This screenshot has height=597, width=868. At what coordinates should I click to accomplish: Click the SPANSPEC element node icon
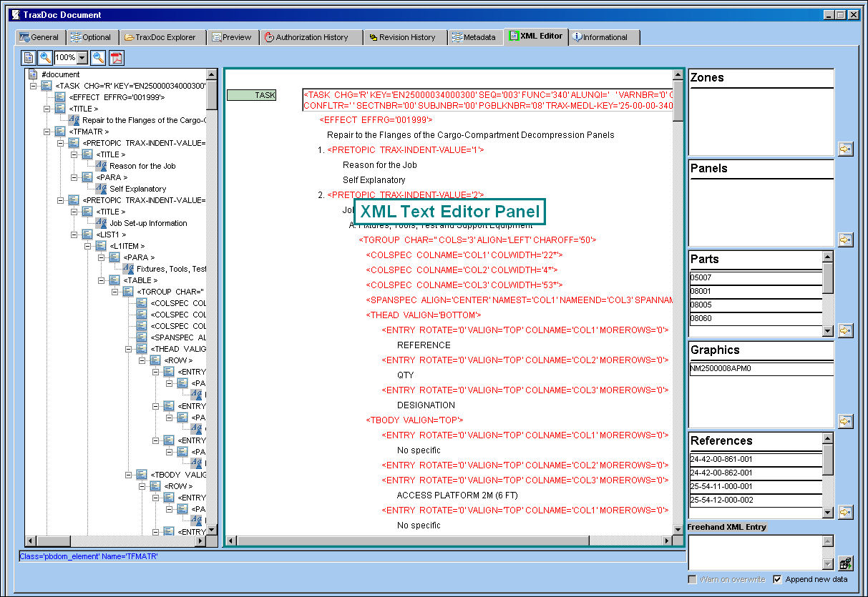(142, 337)
